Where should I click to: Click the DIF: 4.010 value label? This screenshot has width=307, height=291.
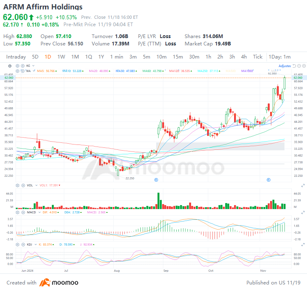[x=51, y=212]
